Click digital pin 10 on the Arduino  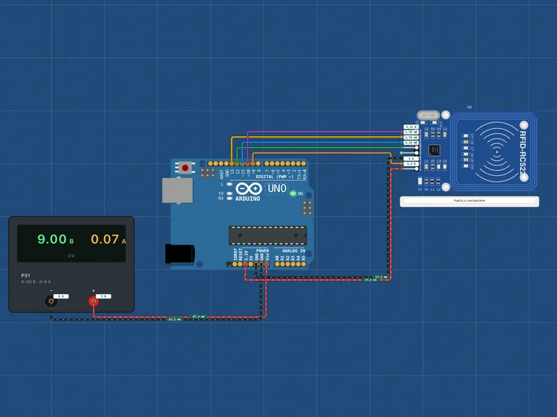click(x=248, y=163)
